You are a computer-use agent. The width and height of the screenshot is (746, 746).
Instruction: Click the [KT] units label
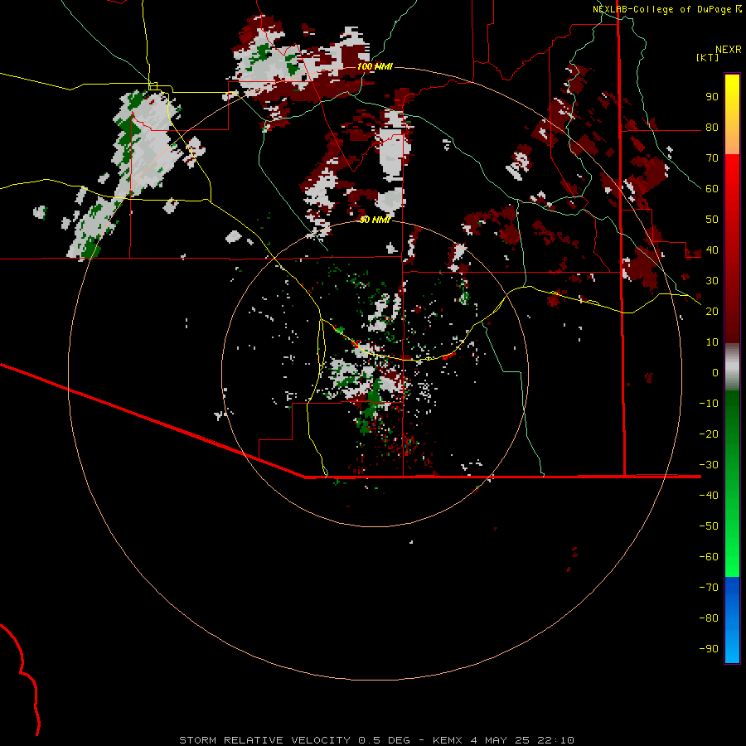pyautogui.click(x=707, y=57)
